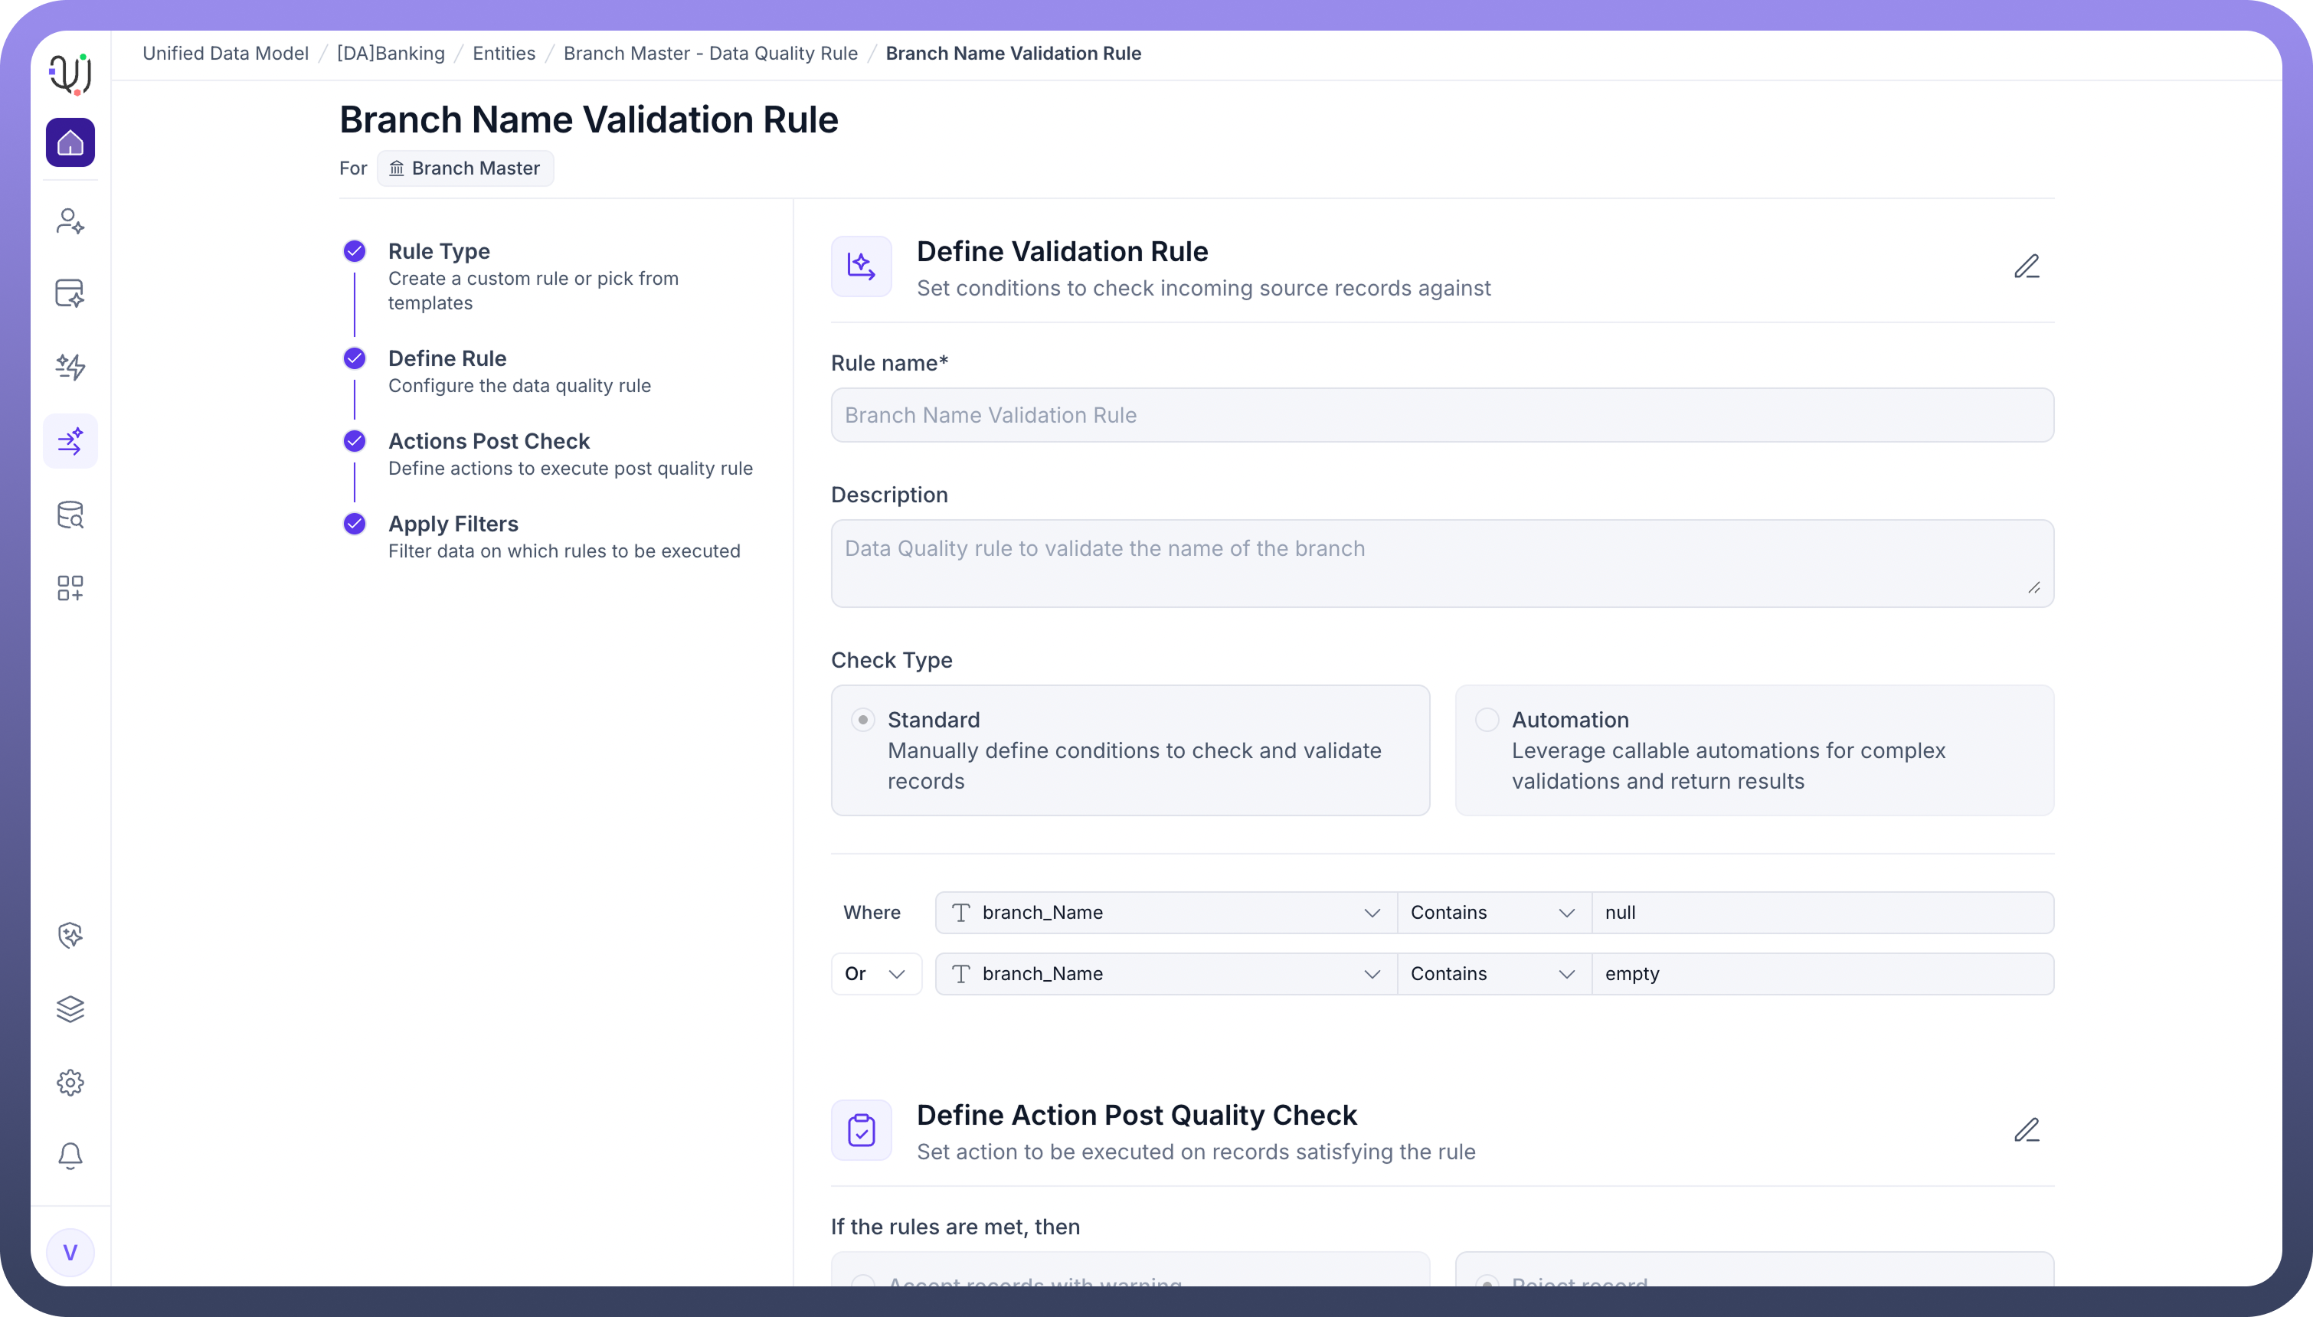The image size is (2313, 1317).
Task: Open the database search icon in sidebar
Action: (70, 515)
